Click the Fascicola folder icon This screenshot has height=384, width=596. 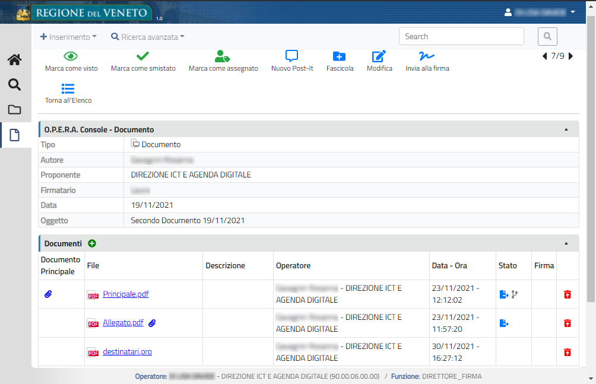coord(340,56)
